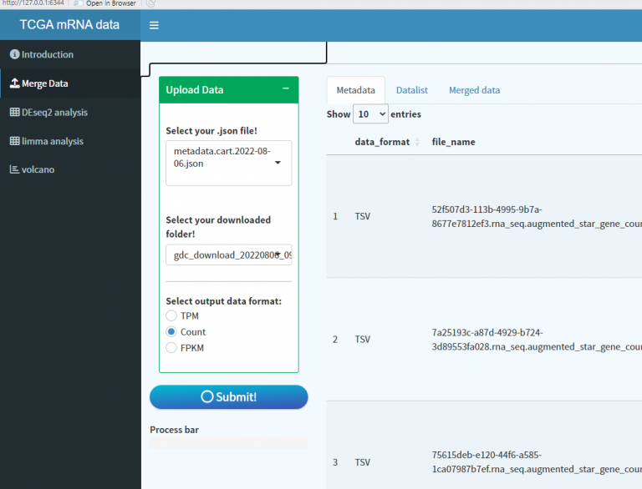Click the DEseq2 analysis table icon

pos(14,113)
